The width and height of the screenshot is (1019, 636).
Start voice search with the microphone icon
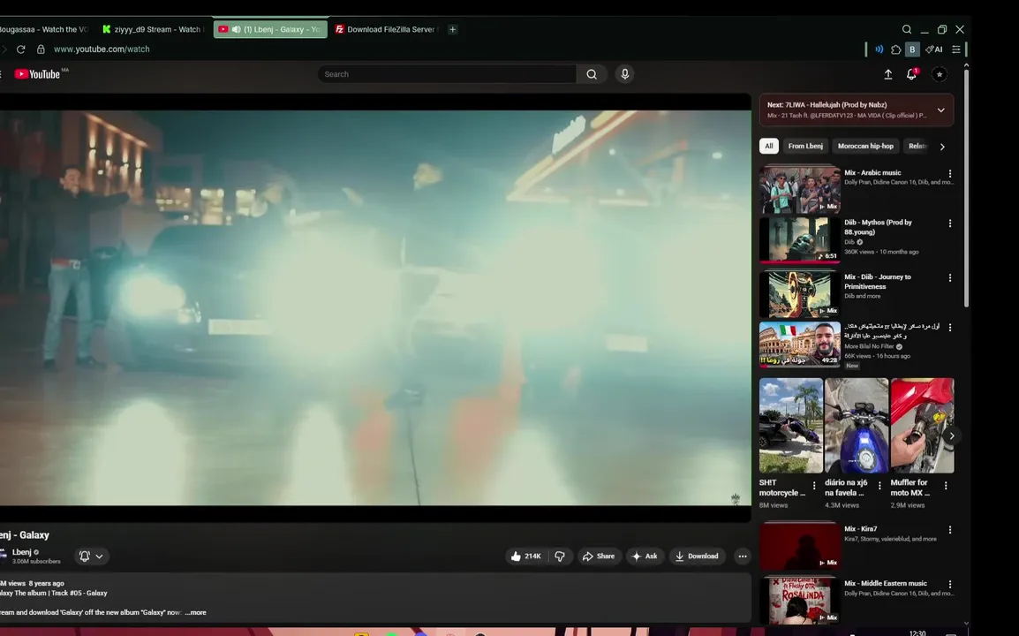pyautogui.click(x=624, y=74)
